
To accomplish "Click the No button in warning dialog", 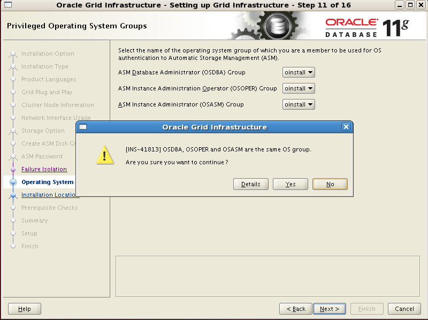I will [330, 184].
